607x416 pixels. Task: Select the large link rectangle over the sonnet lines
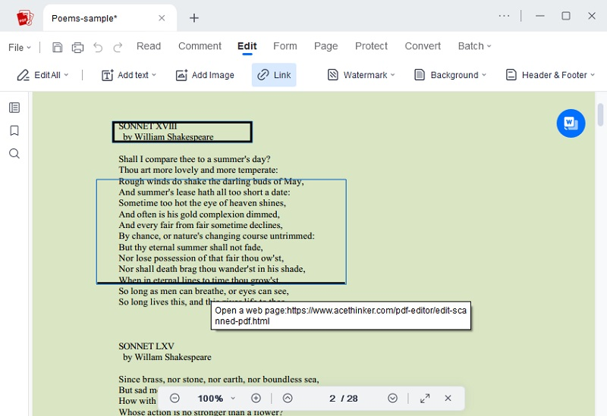tap(221, 232)
